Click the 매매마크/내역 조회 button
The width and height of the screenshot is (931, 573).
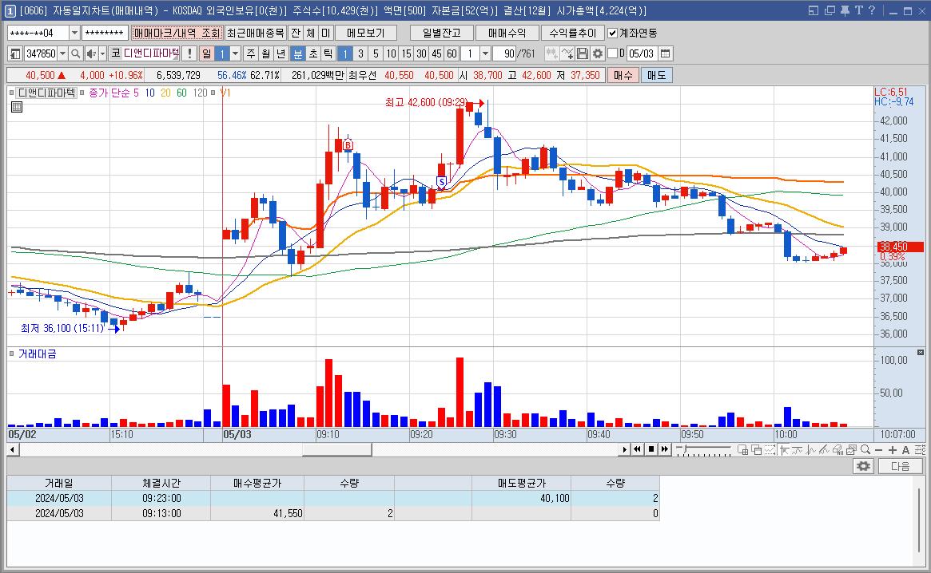(177, 34)
